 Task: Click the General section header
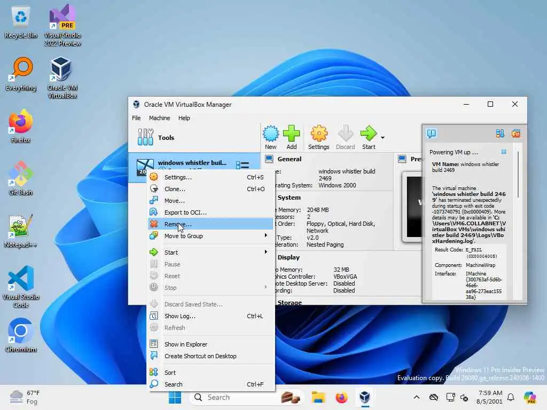click(290, 159)
